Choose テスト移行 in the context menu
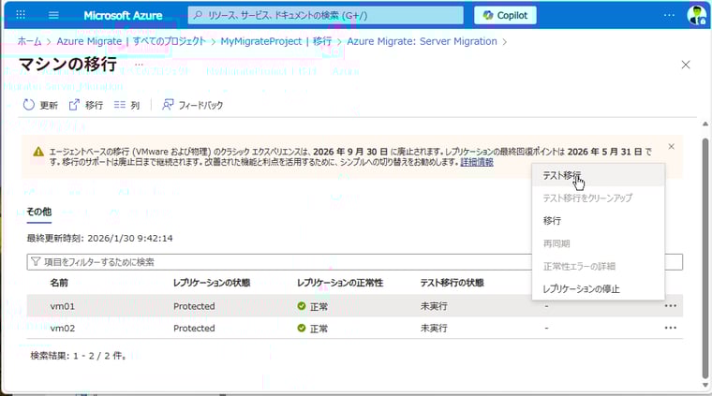This screenshot has width=712, height=396. 599,176
